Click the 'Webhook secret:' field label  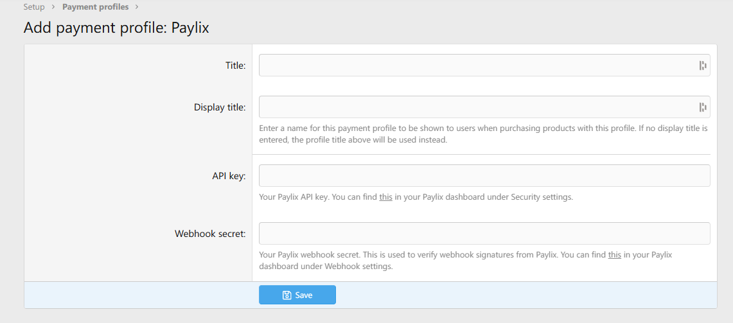pos(210,234)
